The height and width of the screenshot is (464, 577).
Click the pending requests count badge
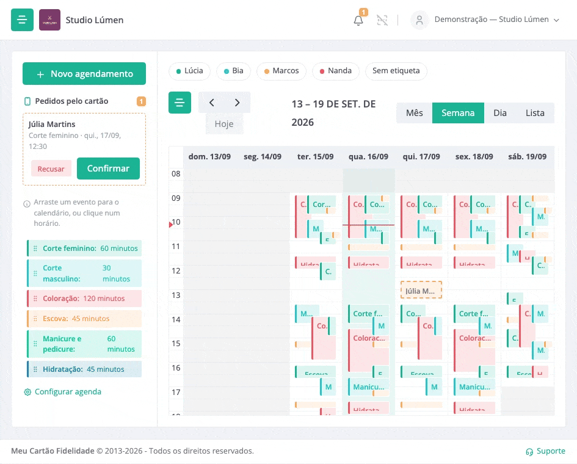tap(141, 101)
